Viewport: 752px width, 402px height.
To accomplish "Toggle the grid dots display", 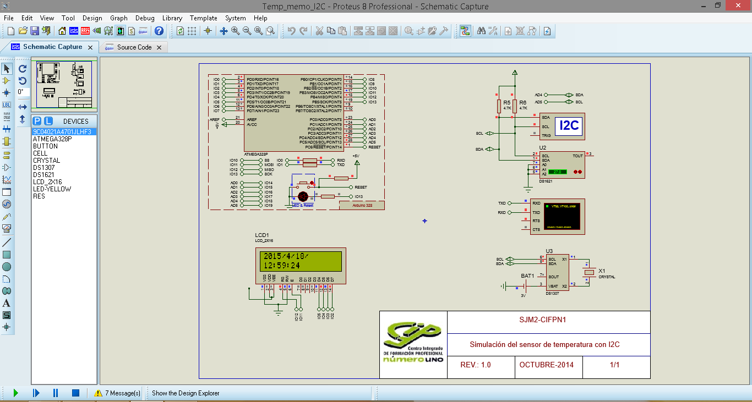I will [x=192, y=31].
